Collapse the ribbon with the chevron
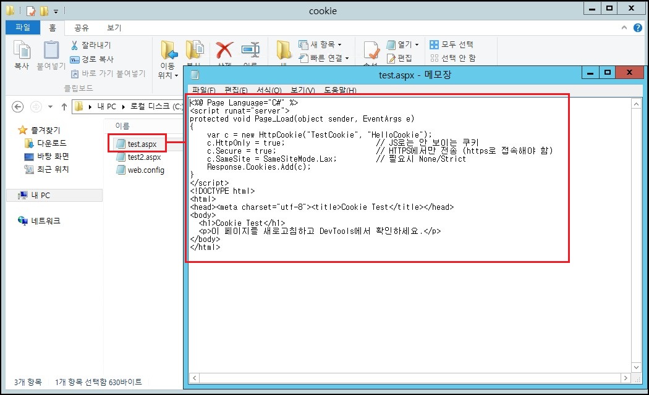649x395 pixels. (x=624, y=28)
